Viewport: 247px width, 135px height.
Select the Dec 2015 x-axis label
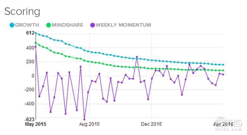(151, 124)
